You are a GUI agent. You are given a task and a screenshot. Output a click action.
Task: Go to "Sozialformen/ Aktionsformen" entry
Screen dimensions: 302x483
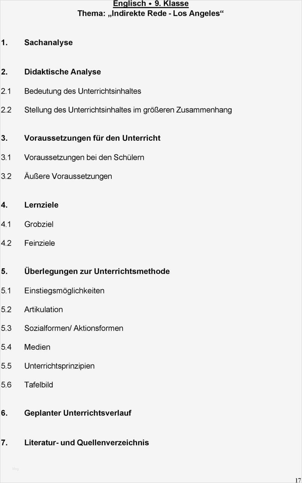[x=74, y=328]
